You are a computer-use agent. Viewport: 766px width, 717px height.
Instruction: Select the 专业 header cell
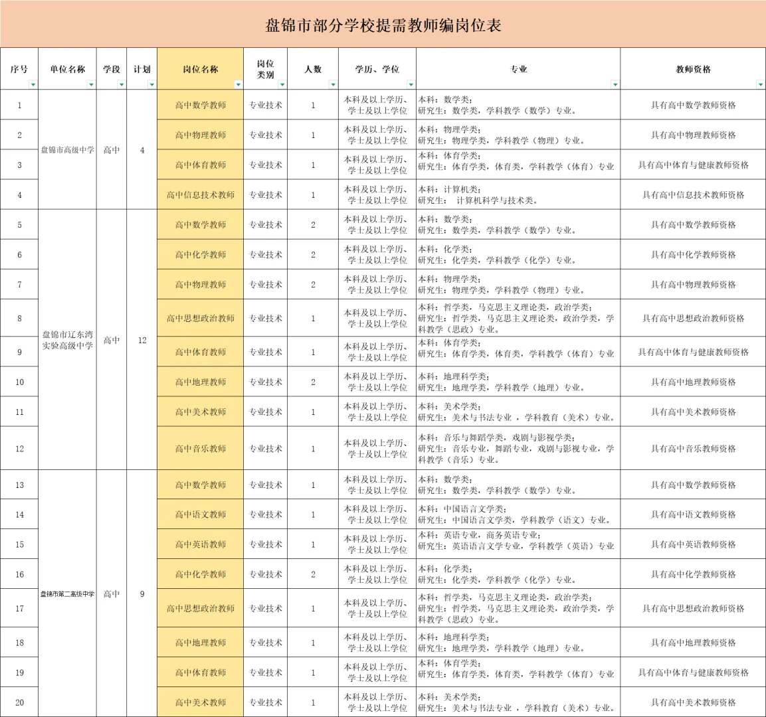click(518, 69)
